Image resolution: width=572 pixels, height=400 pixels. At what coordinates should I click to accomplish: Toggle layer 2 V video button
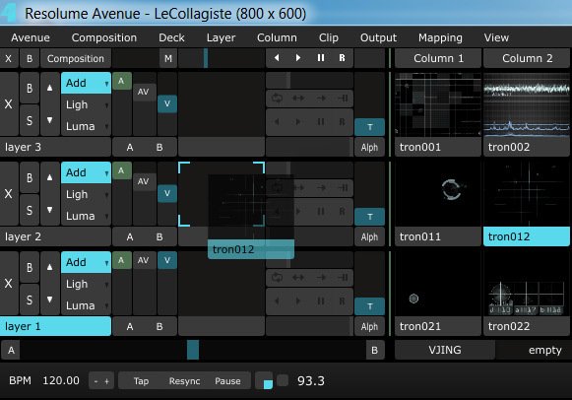[x=167, y=193]
